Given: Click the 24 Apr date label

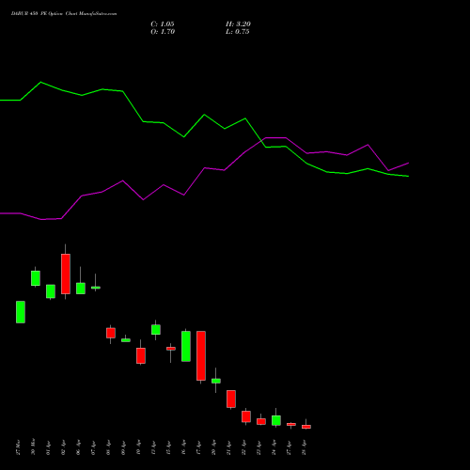Looking at the screenshot, I should click(274, 447).
